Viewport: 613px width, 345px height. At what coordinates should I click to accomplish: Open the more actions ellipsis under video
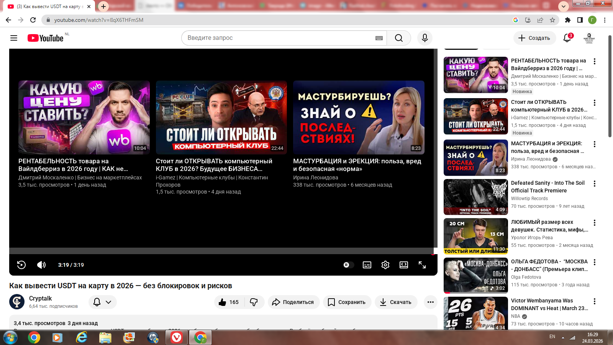(431, 302)
